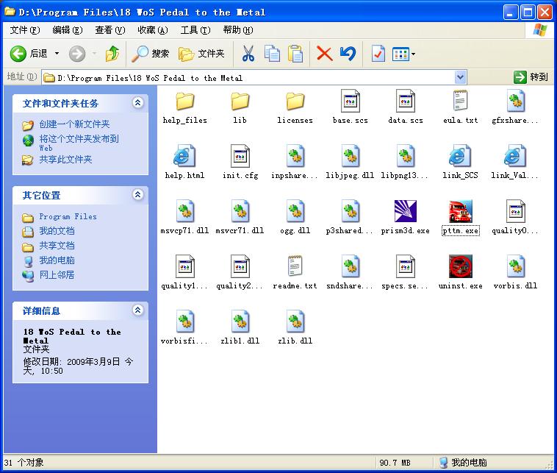Open the Back button history dropdown arrow
Screen dimensions: 557x473
57,54
